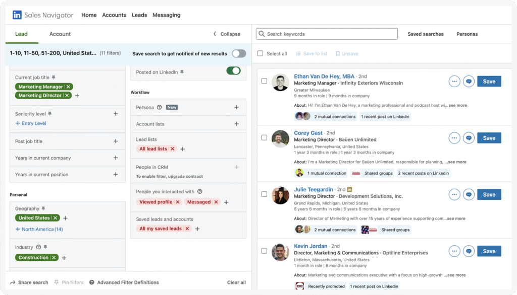The height and width of the screenshot is (295, 517).
Task: Open the Messaging menu item
Action: point(166,15)
